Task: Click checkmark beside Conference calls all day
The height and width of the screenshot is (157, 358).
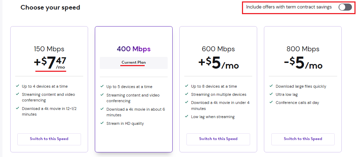Action: [x=271, y=102]
